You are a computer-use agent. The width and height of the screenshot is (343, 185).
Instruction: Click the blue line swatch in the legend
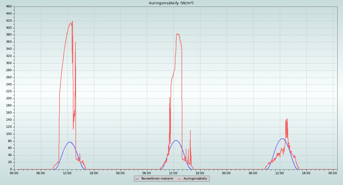[137, 179]
